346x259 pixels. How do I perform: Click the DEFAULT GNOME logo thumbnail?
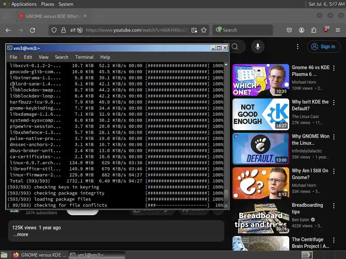coord(261,149)
